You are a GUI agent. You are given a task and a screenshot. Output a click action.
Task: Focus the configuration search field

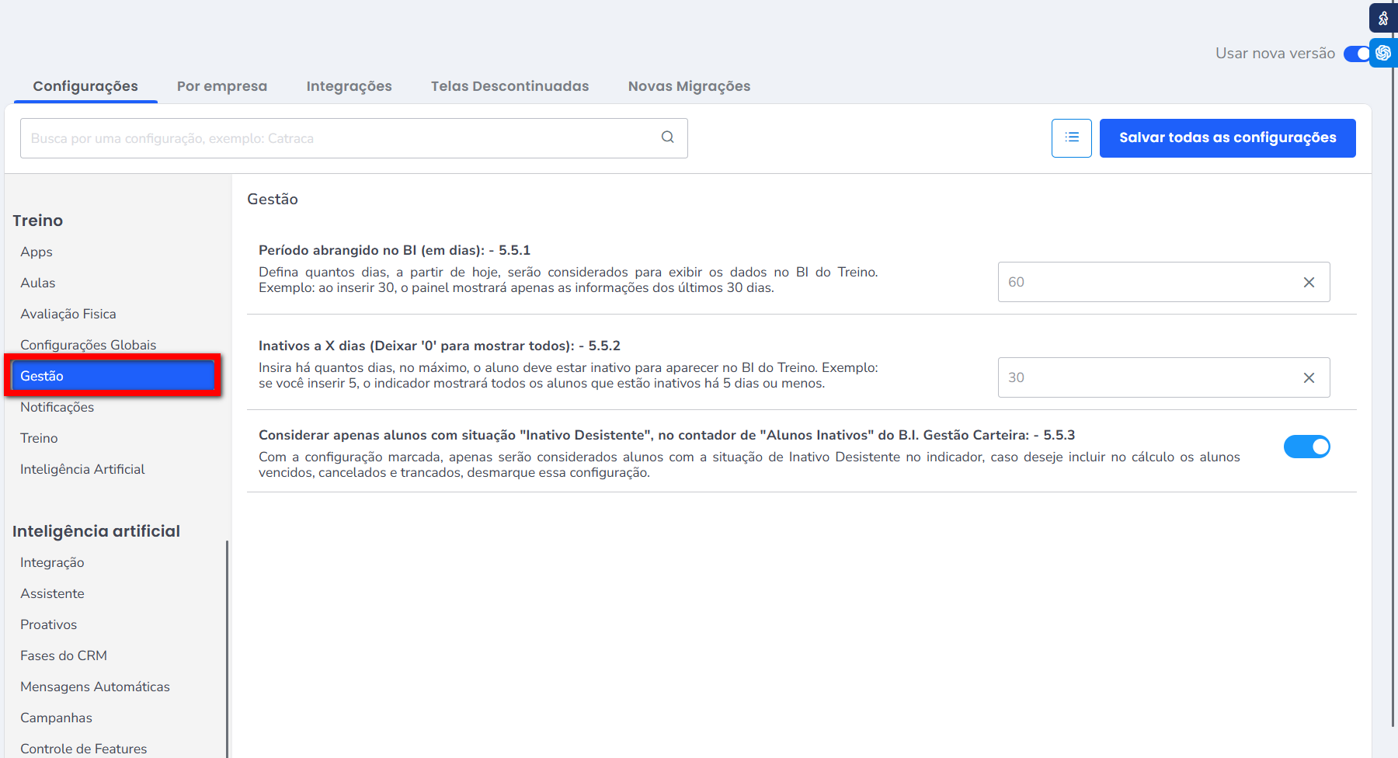(x=342, y=138)
